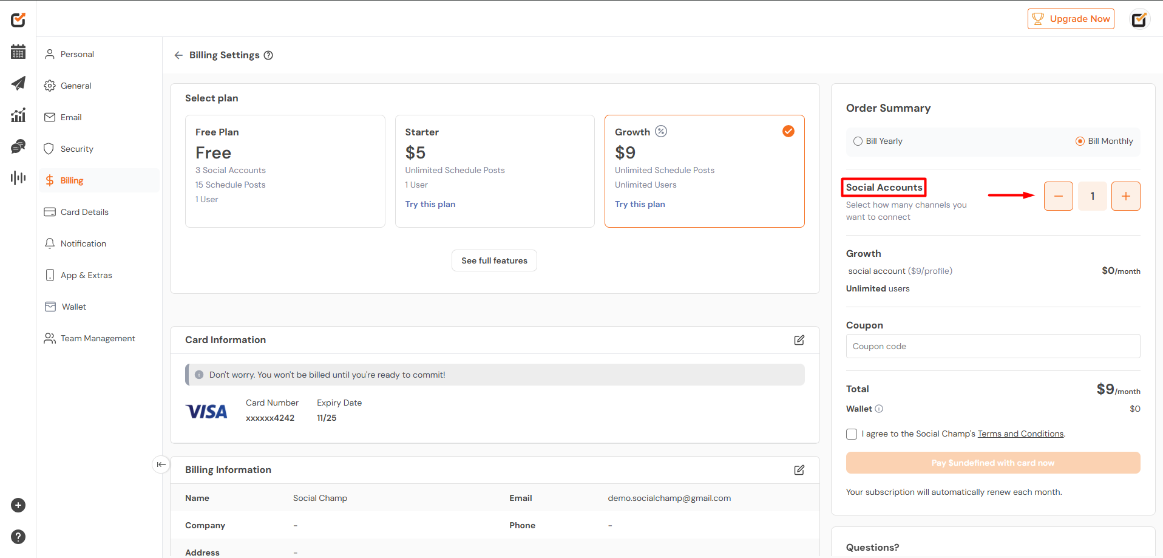Click the Coupon code field
The height and width of the screenshot is (558, 1163).
pos(993,346)
